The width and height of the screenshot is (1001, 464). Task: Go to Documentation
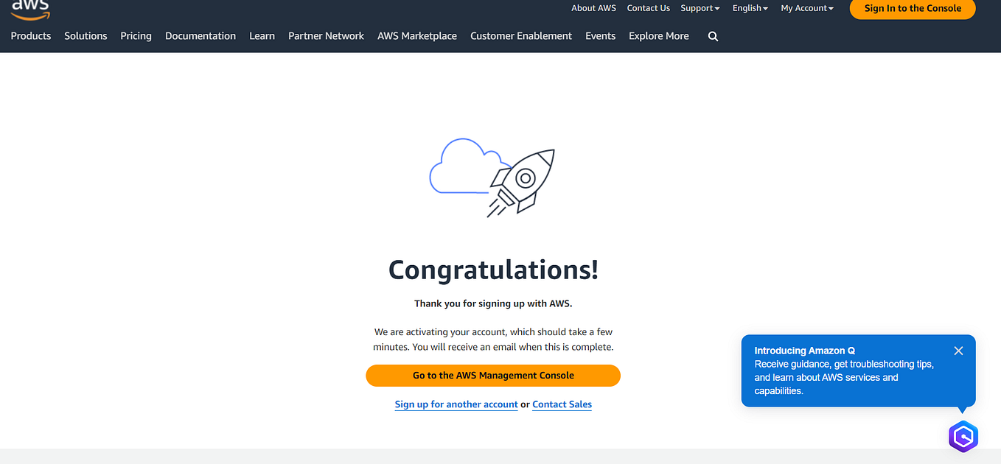[200, 35]
